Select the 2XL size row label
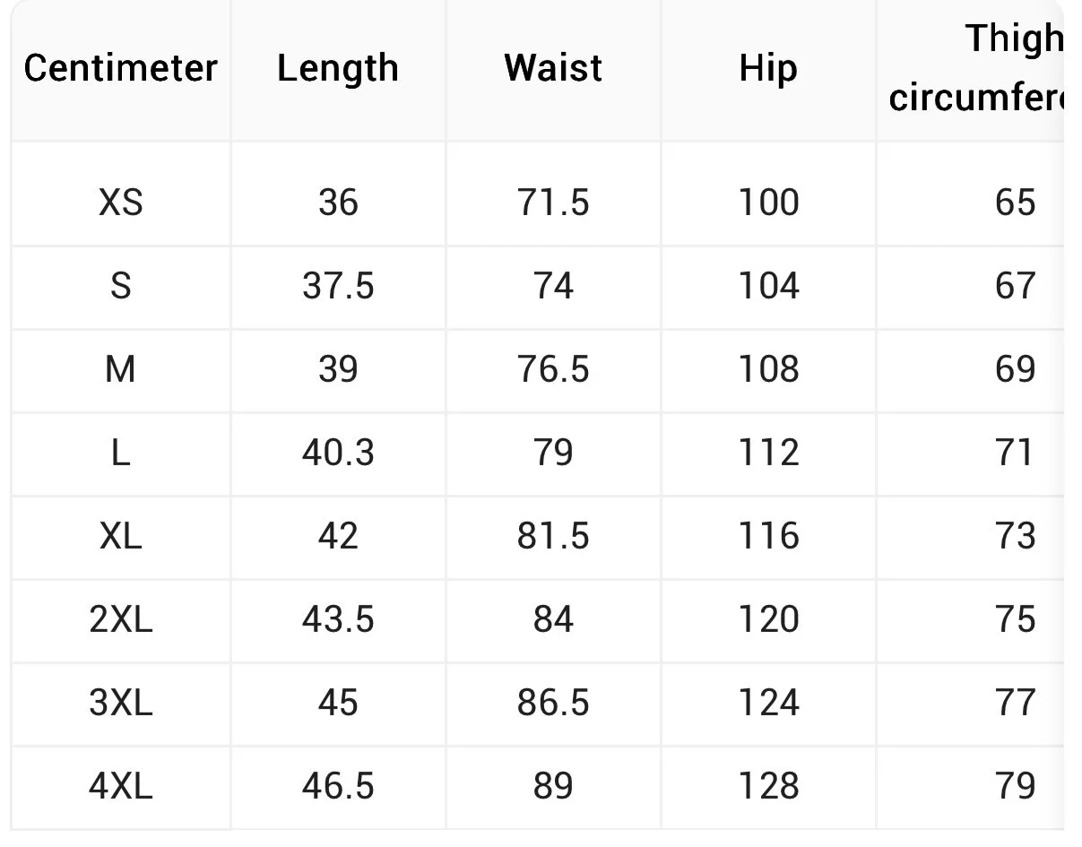This screenshot has width=1082, height=847. (x=121, y=619)
